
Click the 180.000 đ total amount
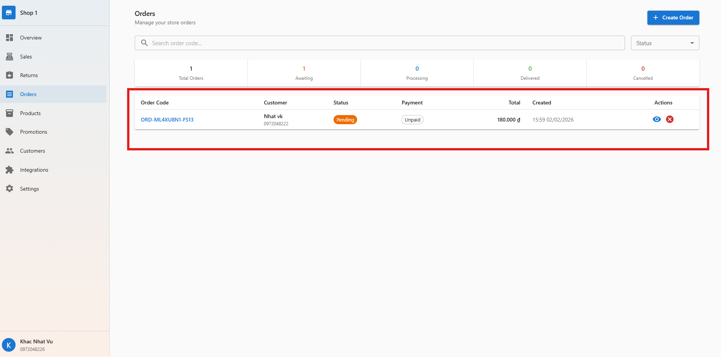coord(508,120)
